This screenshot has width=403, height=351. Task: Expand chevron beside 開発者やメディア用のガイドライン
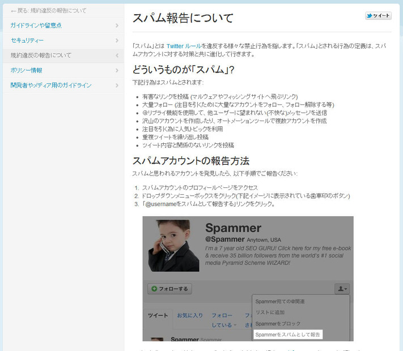117,85
